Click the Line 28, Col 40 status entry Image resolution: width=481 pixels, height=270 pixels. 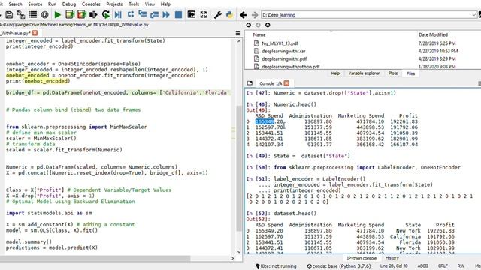click(394, 266)
